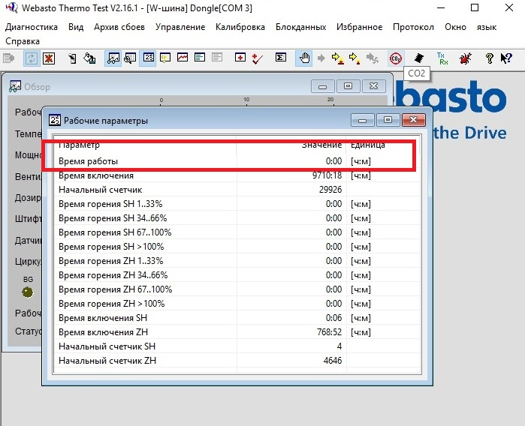Toggle the working parameters counter icon

pyautogui.click(x=148, y=58)
